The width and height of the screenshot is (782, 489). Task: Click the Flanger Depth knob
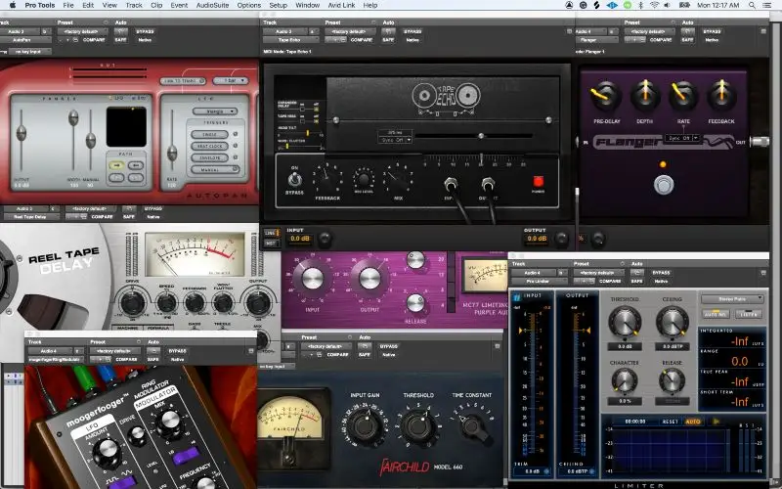(x=645, y=95)
